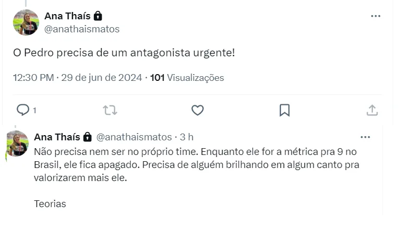404x252 pixels.
Task: Open the three-dot menu on the main post
Action: (375, 16)
